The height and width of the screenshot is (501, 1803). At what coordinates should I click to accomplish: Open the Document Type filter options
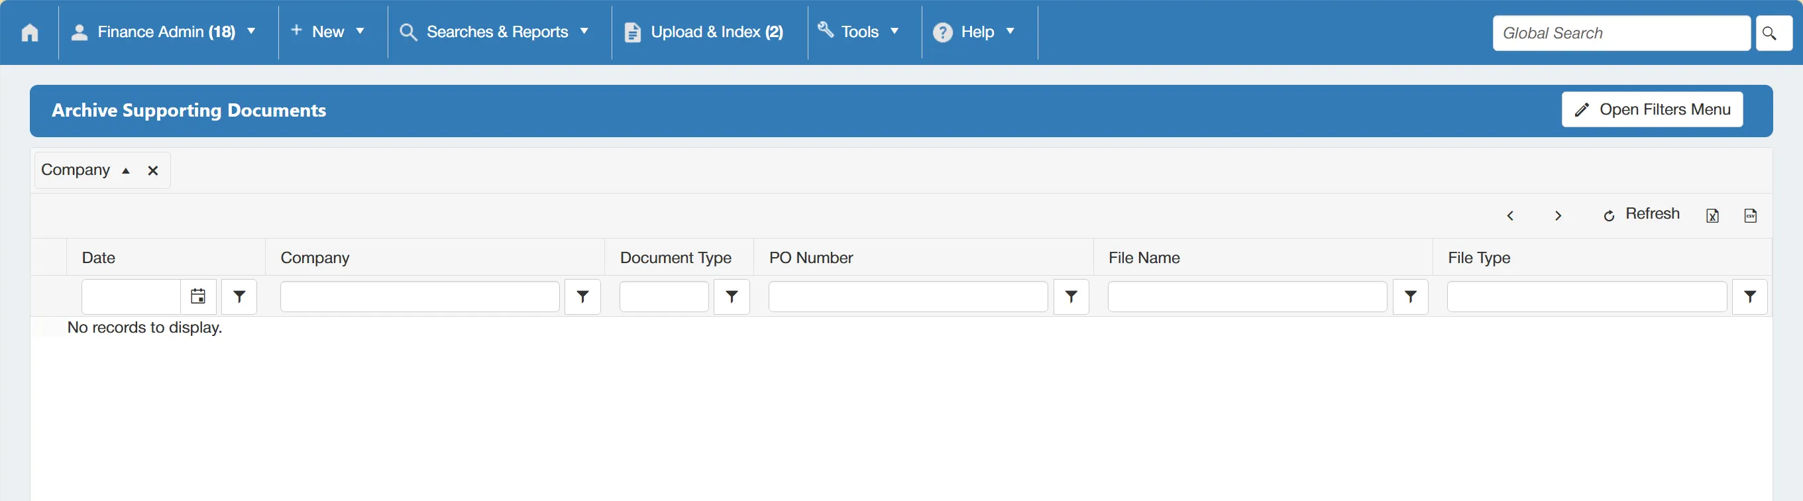[732, 297]
